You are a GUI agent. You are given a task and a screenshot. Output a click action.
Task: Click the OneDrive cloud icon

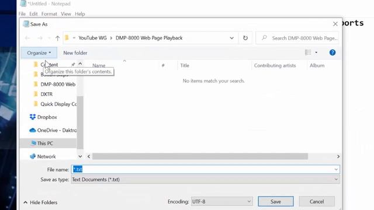pos(33,130)
